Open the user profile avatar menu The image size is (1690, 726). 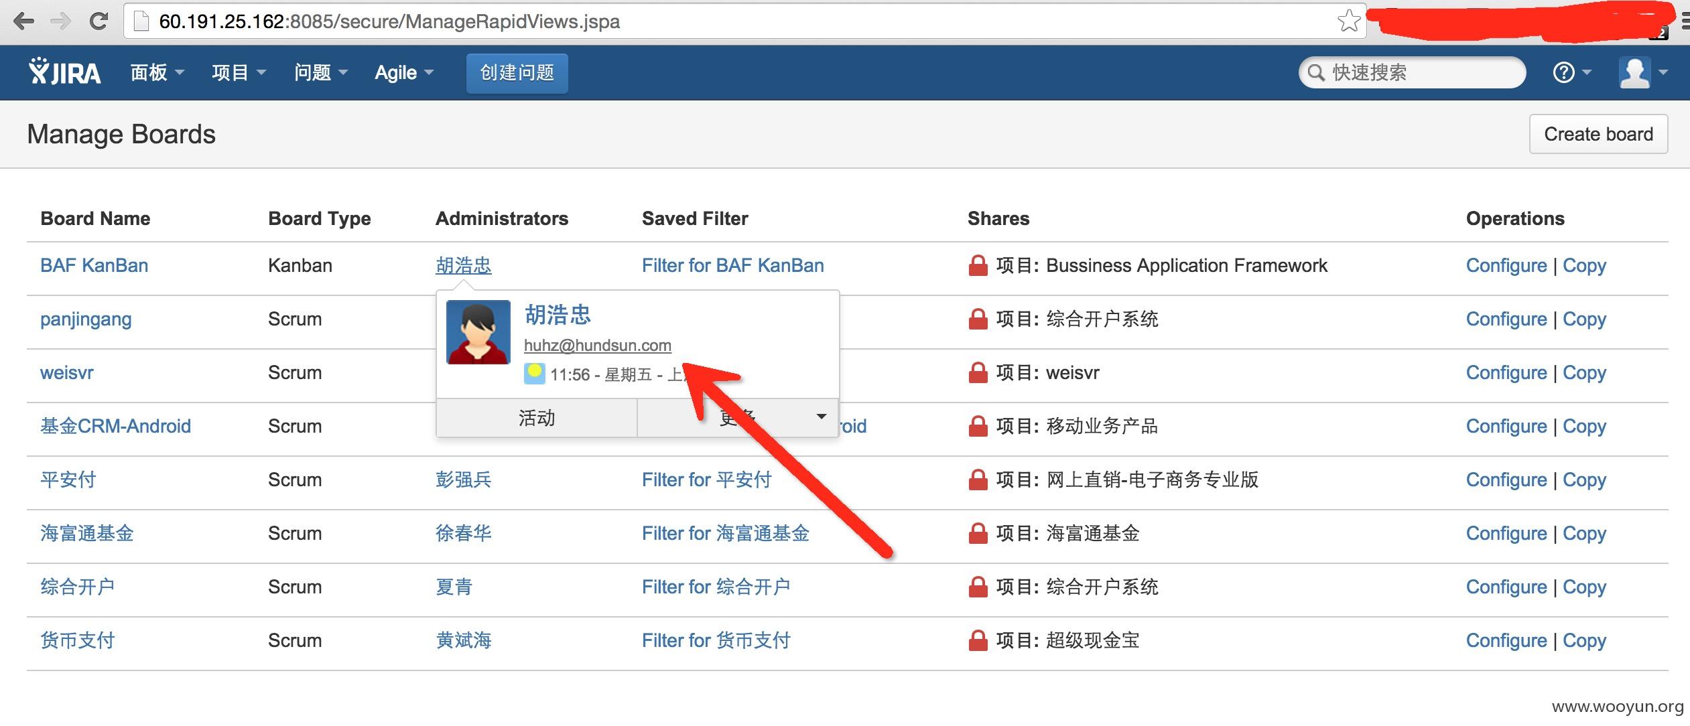(1643, 72)
